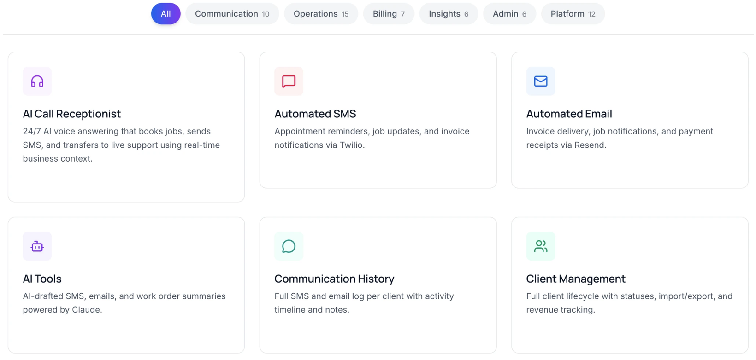The height and width of the screenshot is (360, 756).
Task: Click the Automated SMS heading
Action: (315, 114)
